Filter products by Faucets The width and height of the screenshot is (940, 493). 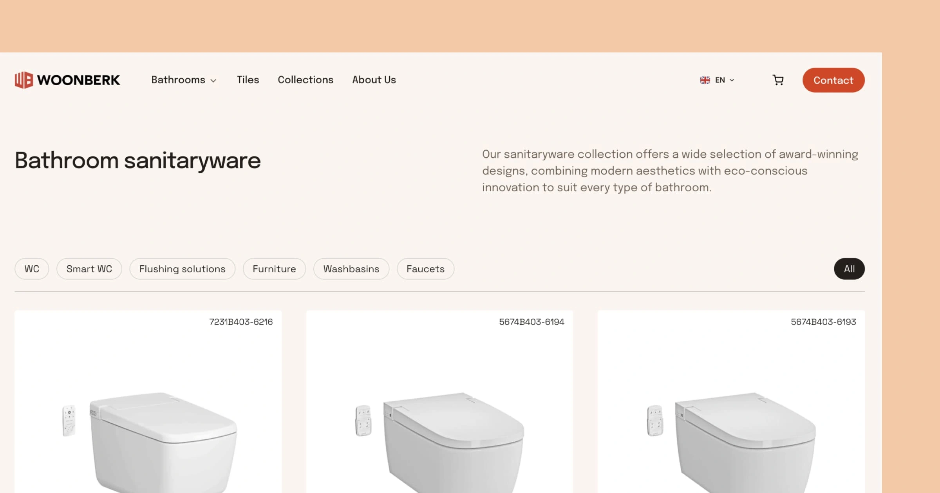tap(426, 269)
